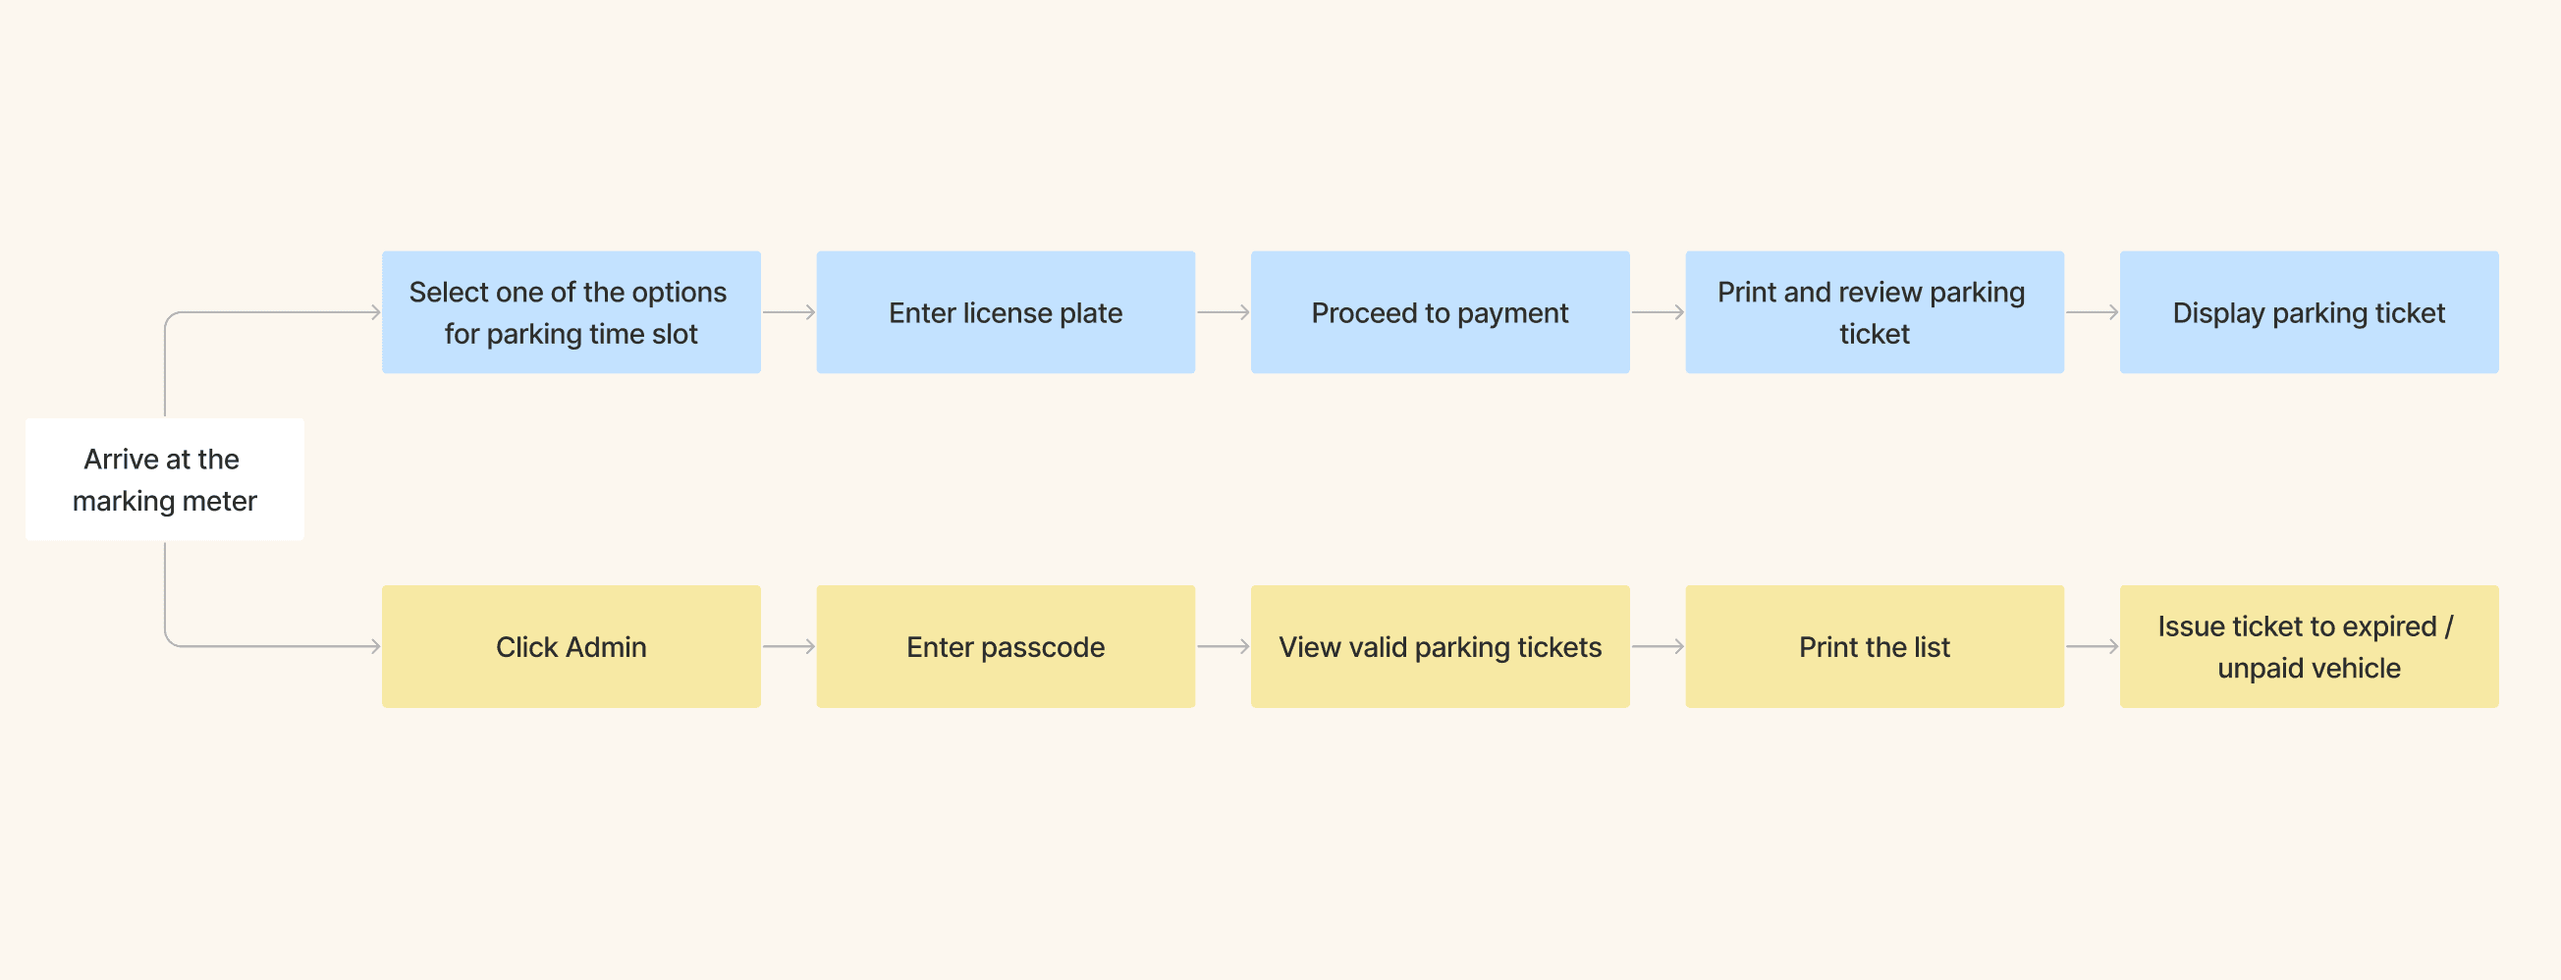This screenshot has height=980, width=2561.
Task: Click arrow between options and license plate boxes
Action: point(789,312)
